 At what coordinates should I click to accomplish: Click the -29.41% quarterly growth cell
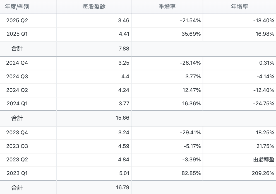190,133
